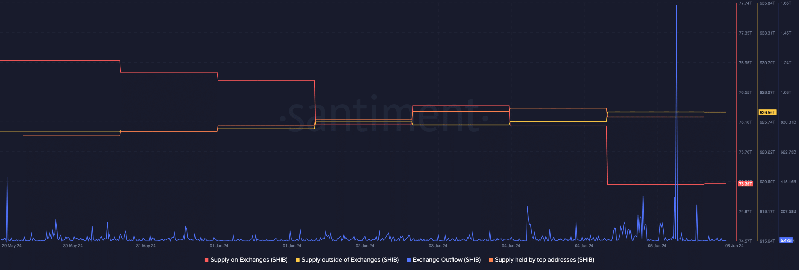Click the 75.76T axis value
799x270 pixels.
pos(745,152)
